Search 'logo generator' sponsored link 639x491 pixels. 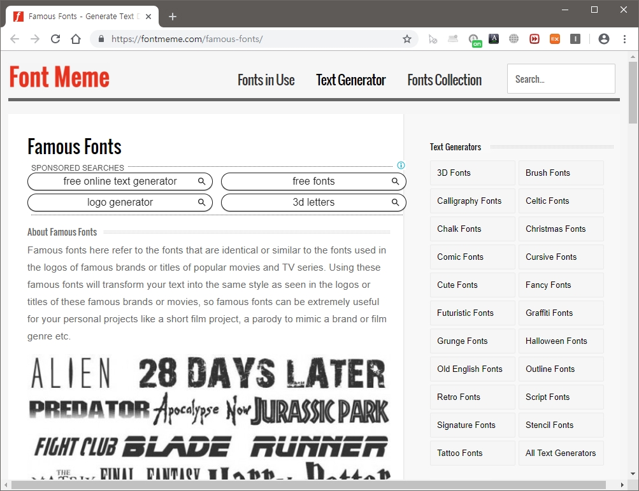click(120, 203)
